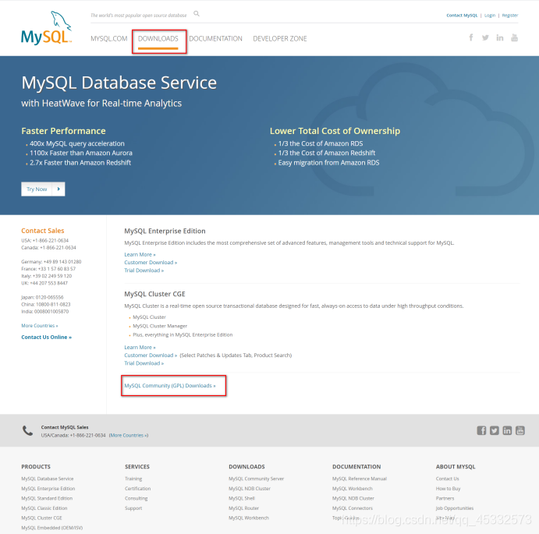Open footer MySQL Enterprise Edition link
Viewport: 539px width, 534px height.
[x=48, y=488]
